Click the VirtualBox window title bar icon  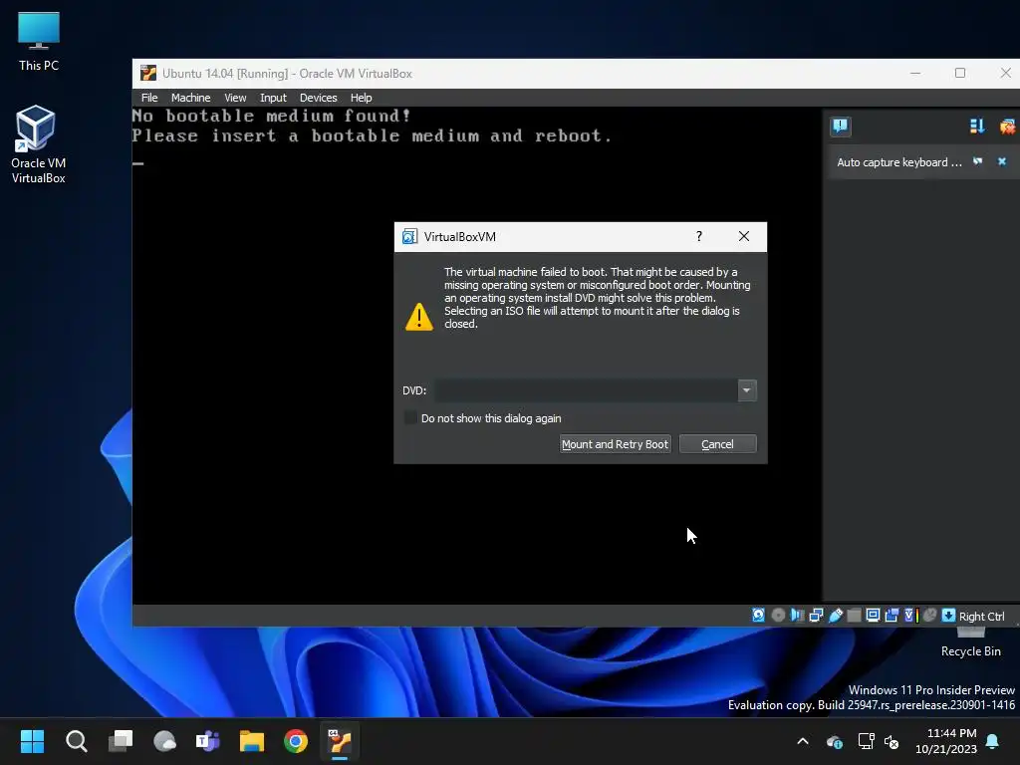(148, 73)
